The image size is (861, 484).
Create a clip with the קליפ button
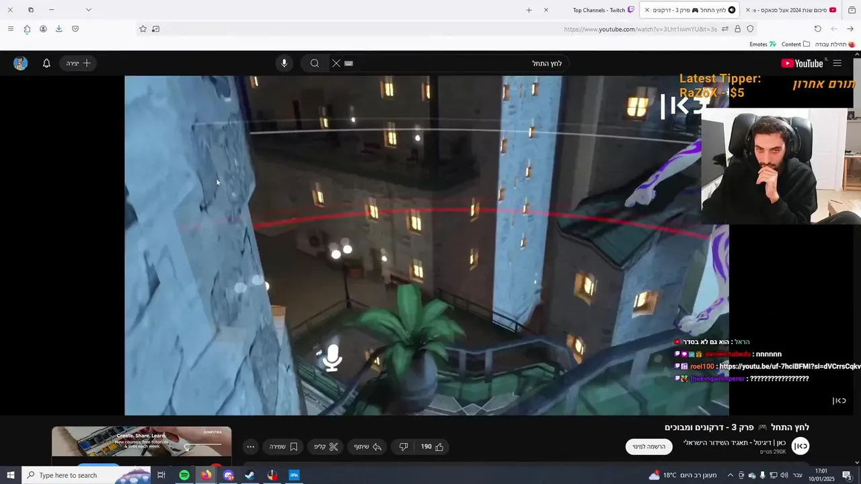(326, 446)
